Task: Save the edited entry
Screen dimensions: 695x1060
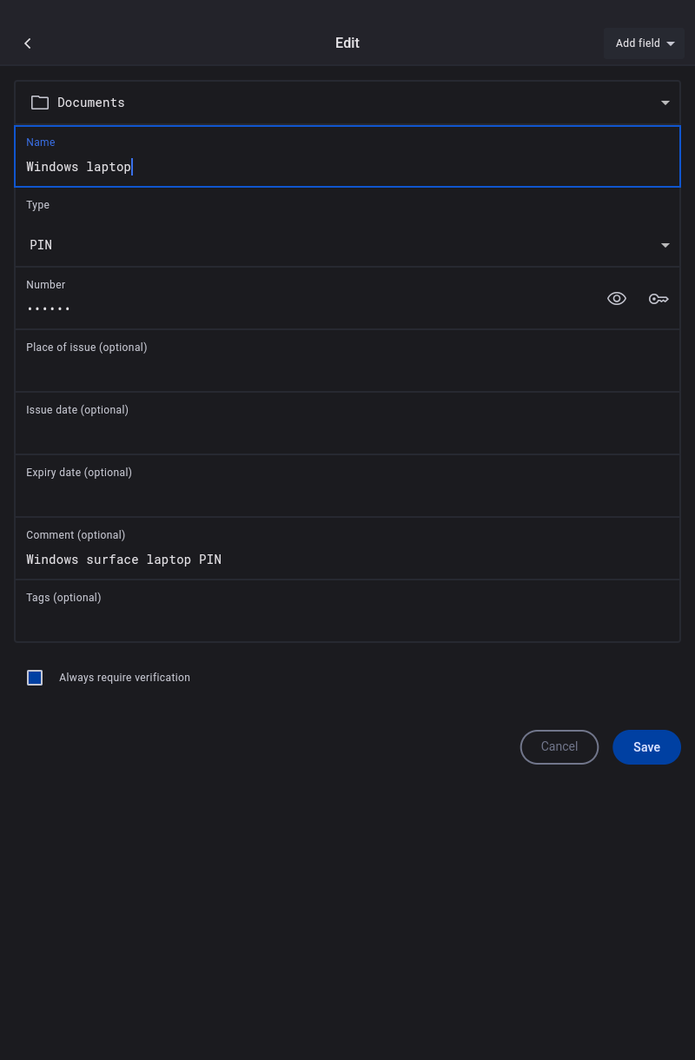Action: 646,747
